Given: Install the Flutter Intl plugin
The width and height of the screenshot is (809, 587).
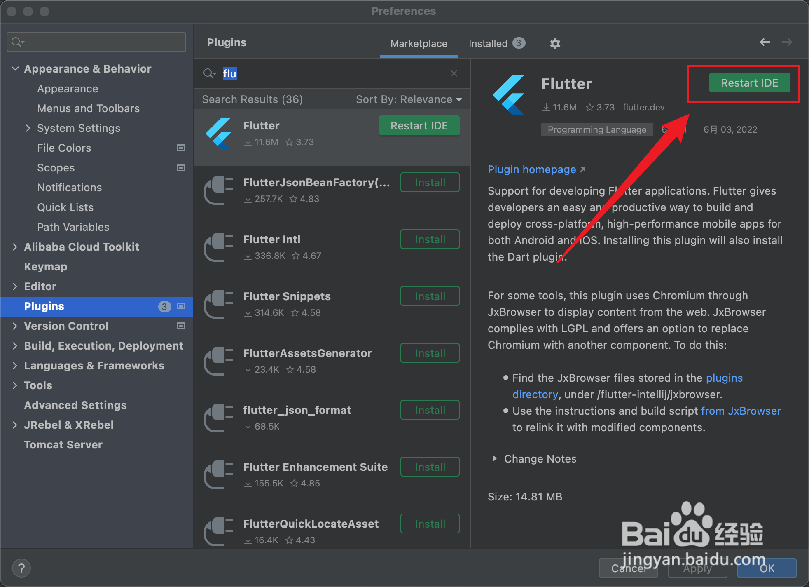Looking at the screenshot, I should pos(430,239).
